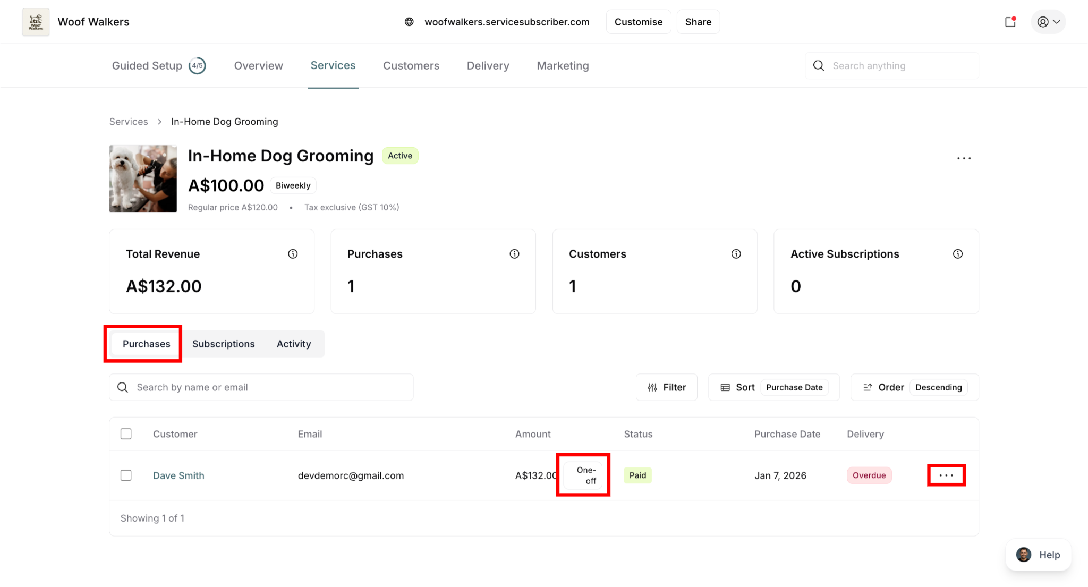This screenshot has width=1088, height=587.
Task: Click the Guided Setup progress indicator
Action: pyautogui.click(x=197, y=66)
